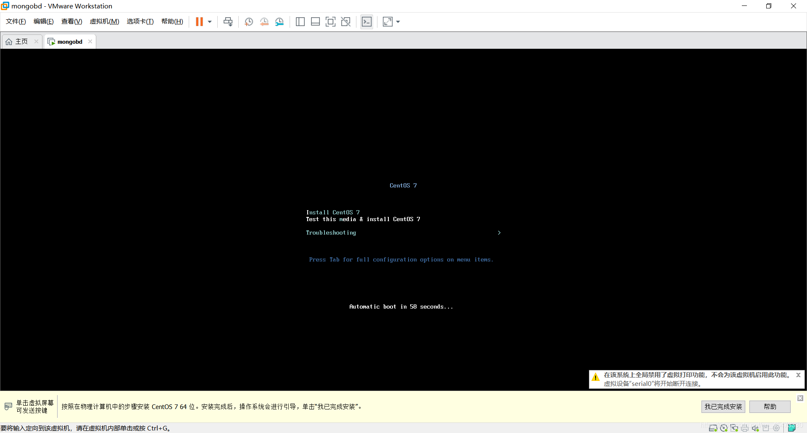Toggle the thumbnail bar view
This screenshot has height=433, width=807.
click(315, 21)
